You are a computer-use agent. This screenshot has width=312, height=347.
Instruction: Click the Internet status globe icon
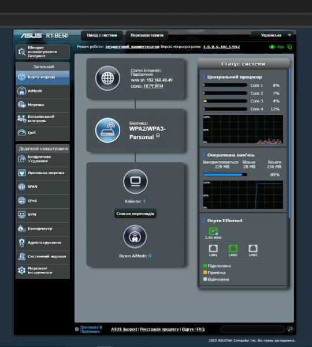pyautogui.click(x=107, y=78)
